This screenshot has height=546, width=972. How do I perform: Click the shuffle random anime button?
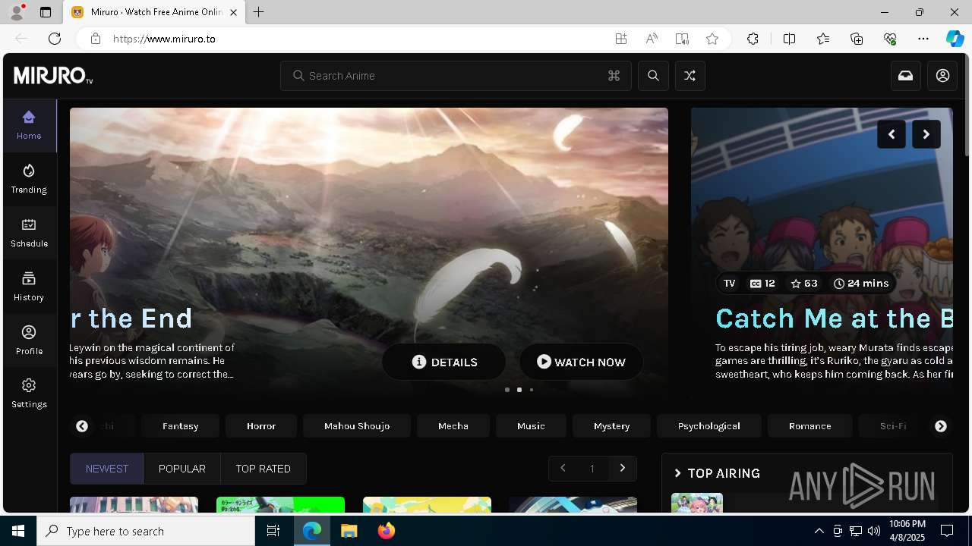690,76
